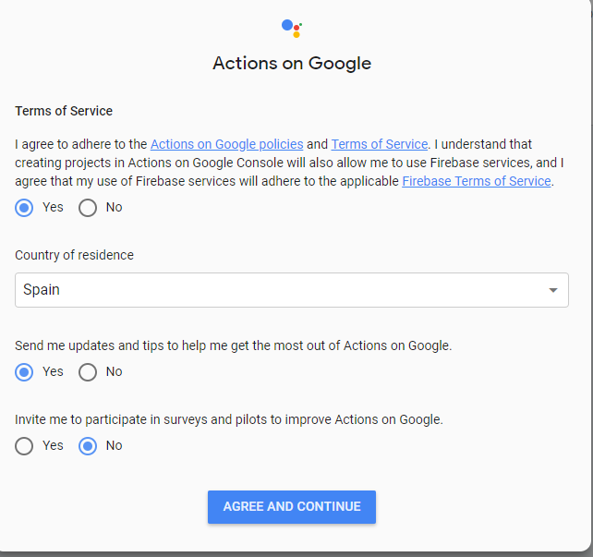Click the bold Terms of Service heading
This screenshot has height=557, width=593.
(64, 111)
